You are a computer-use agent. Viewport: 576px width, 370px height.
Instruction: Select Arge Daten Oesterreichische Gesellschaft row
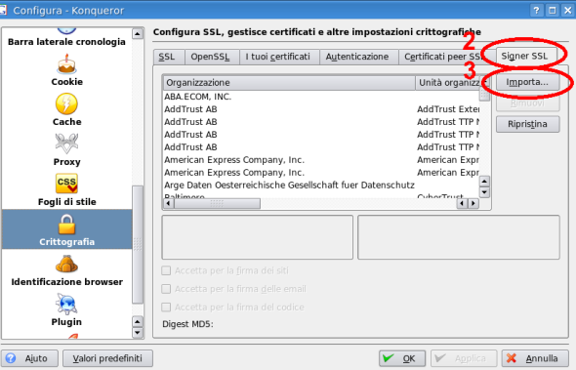click(x=321, y=185)
